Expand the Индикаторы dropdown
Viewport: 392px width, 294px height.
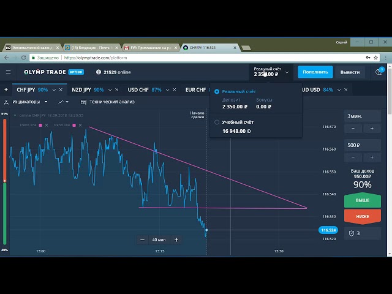tap(26, 102)
